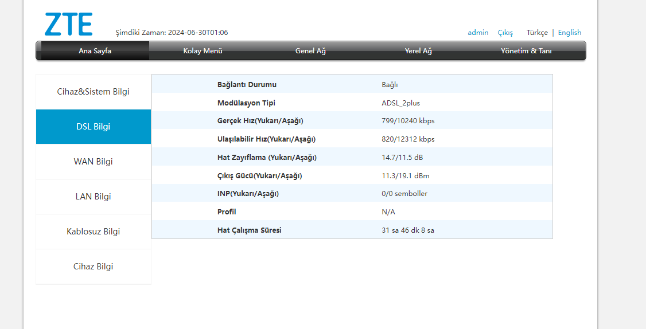
Task: Click the Çıkış Gücü(Yukarı/Aşağı) label
Action: click(x=259, y=176)
